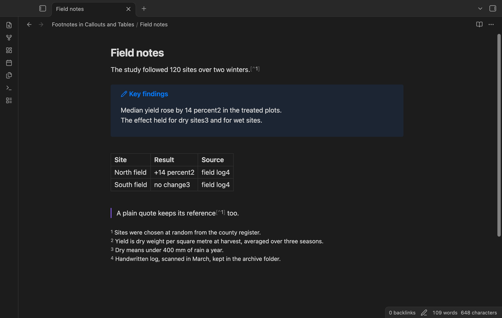This screenshot has height=318, width=502.
Task: Open graph view from left ribbon
Action: 9,38
